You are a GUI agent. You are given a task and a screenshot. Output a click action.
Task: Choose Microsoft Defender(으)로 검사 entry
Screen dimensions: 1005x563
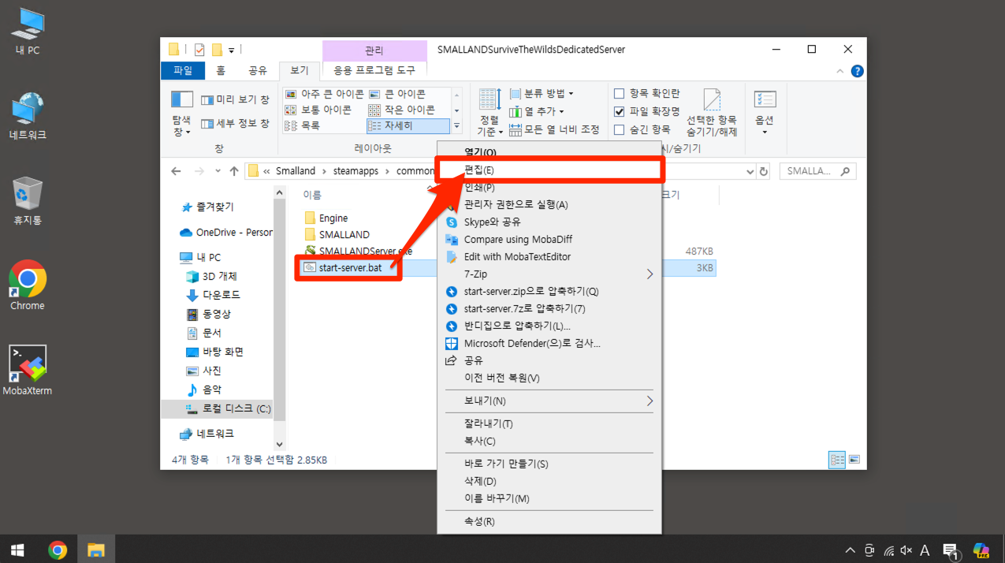[549, 344]
